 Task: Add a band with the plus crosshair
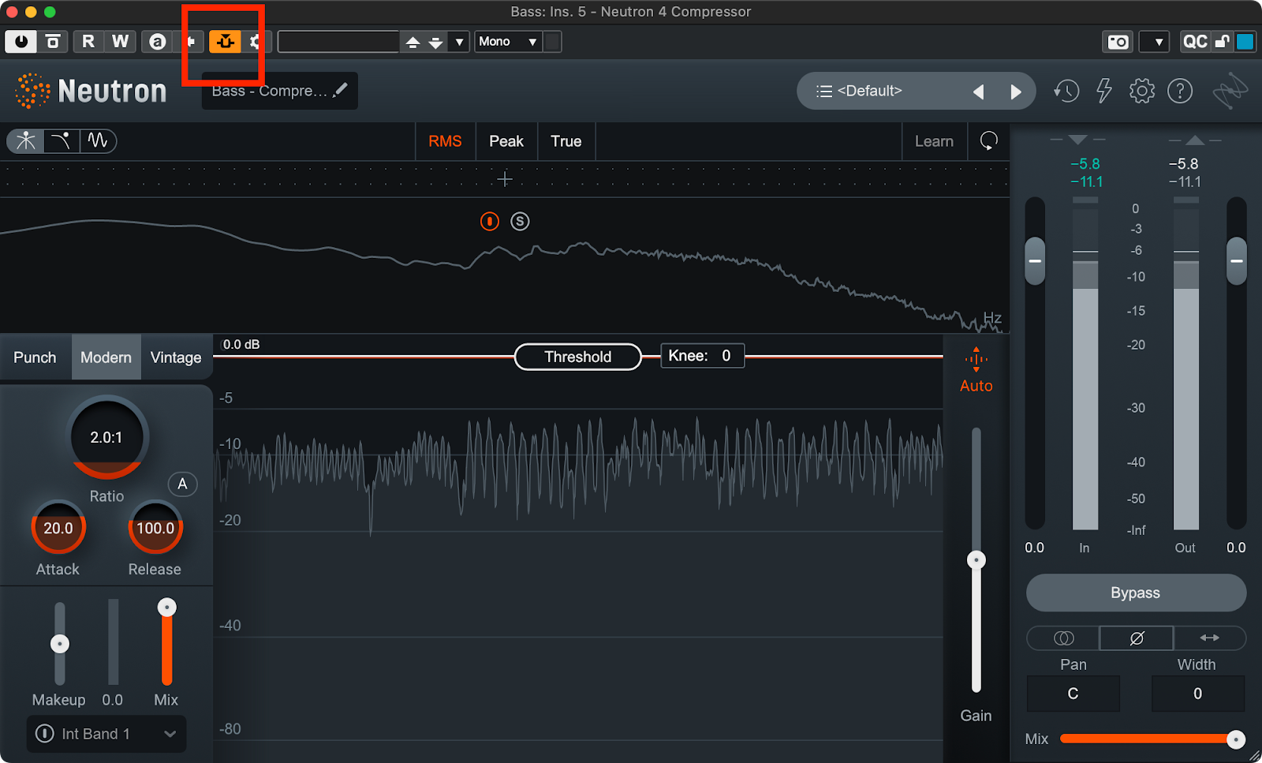[x=505, y=180]
